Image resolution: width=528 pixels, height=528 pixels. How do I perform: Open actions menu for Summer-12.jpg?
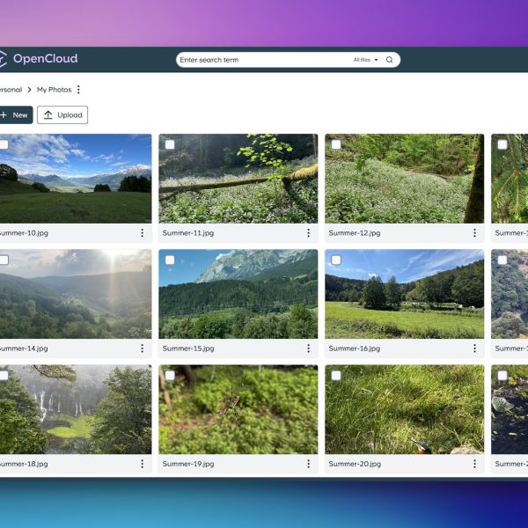475,232
